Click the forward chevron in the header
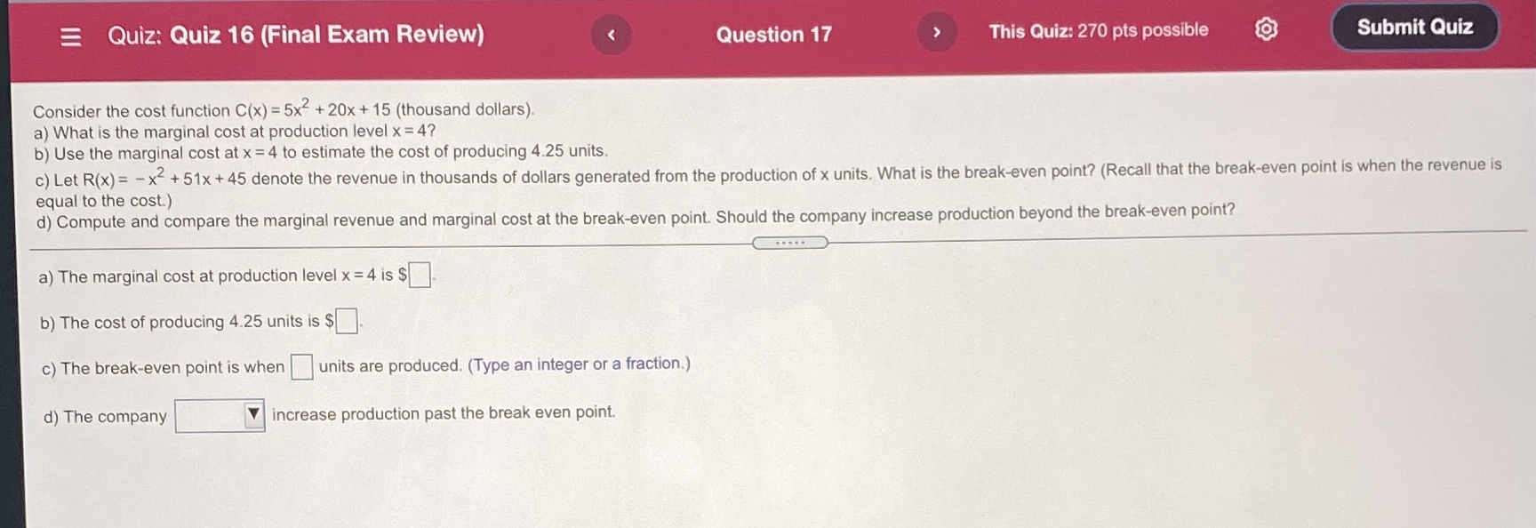1536x528 pixels. (936, 31)
